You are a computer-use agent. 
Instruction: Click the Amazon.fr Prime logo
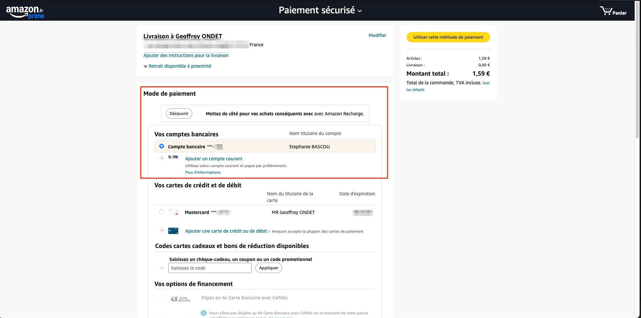[x=25, y=12]
